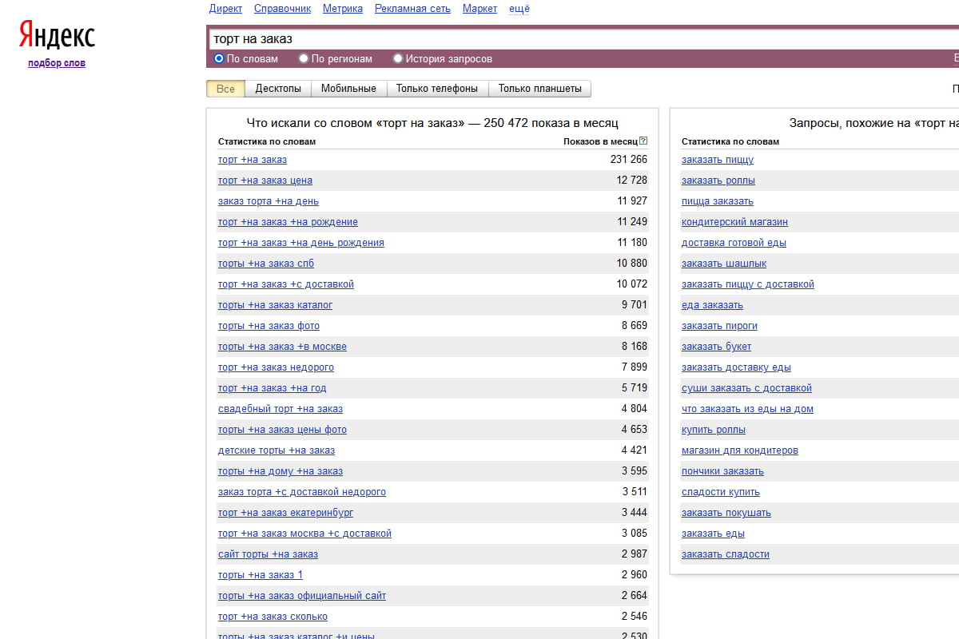Open the Только телефоны tab

[x=437, y=89]
